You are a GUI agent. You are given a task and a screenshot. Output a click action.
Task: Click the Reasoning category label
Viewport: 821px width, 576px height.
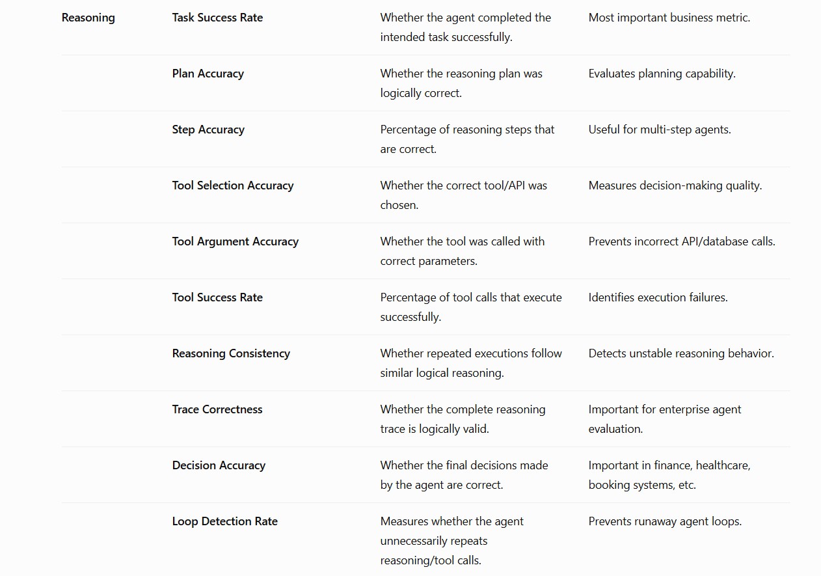88,18
